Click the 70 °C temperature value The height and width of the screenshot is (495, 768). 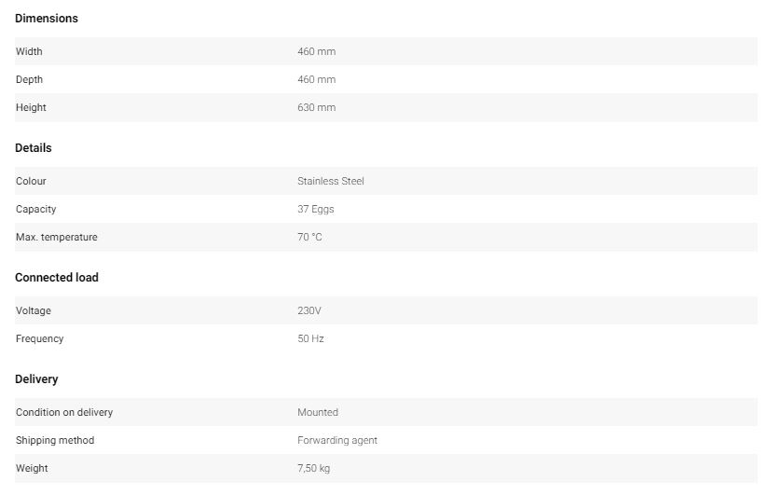[x=309, y=237]
